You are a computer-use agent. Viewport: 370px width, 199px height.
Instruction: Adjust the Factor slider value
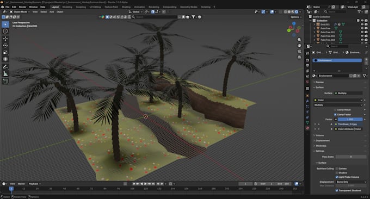tap(350, 120)
